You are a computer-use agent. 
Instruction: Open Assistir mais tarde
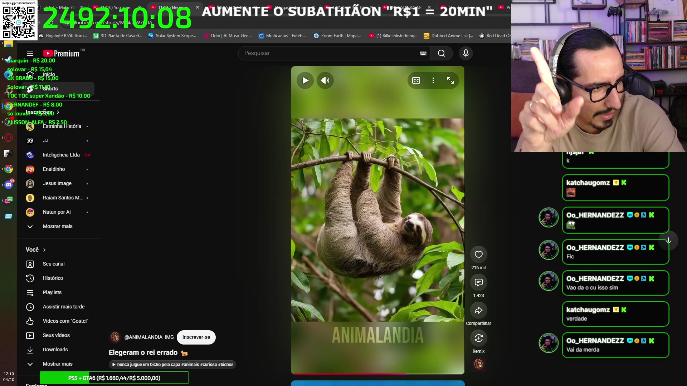tap(57, 307)
